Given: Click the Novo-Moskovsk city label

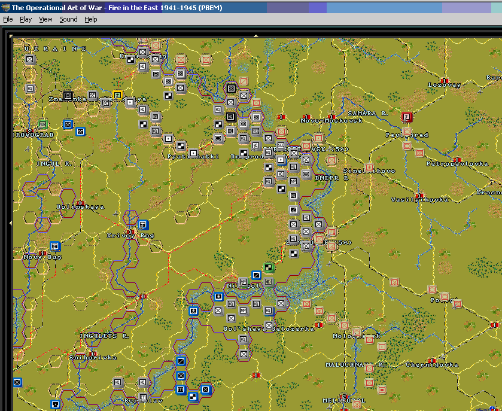Looking at the screenshot, I should 331,121.
